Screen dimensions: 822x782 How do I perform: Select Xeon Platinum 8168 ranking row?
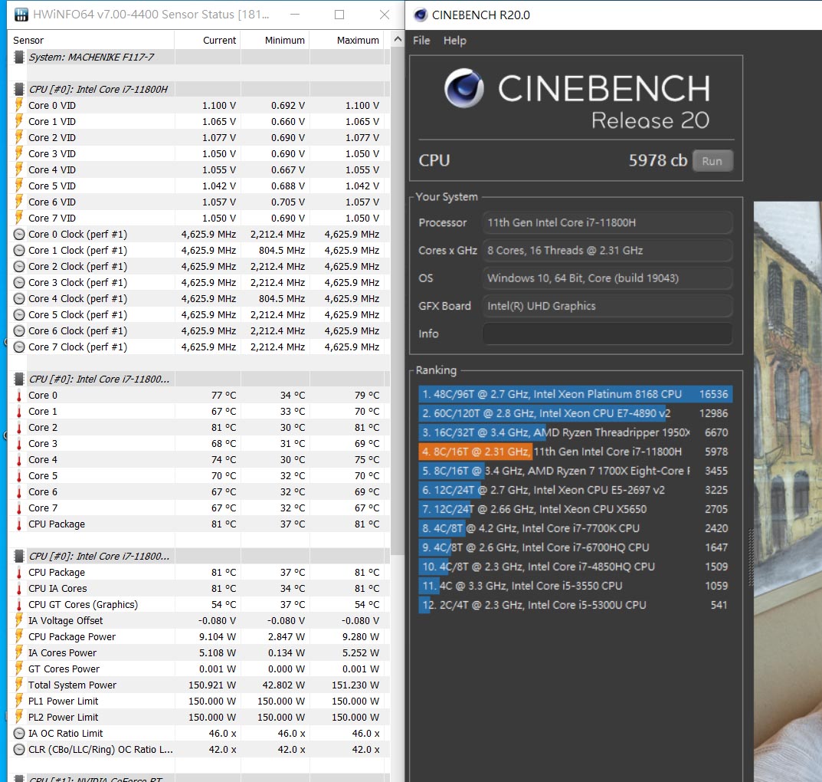pyautogui.click(x=575, y=394)
